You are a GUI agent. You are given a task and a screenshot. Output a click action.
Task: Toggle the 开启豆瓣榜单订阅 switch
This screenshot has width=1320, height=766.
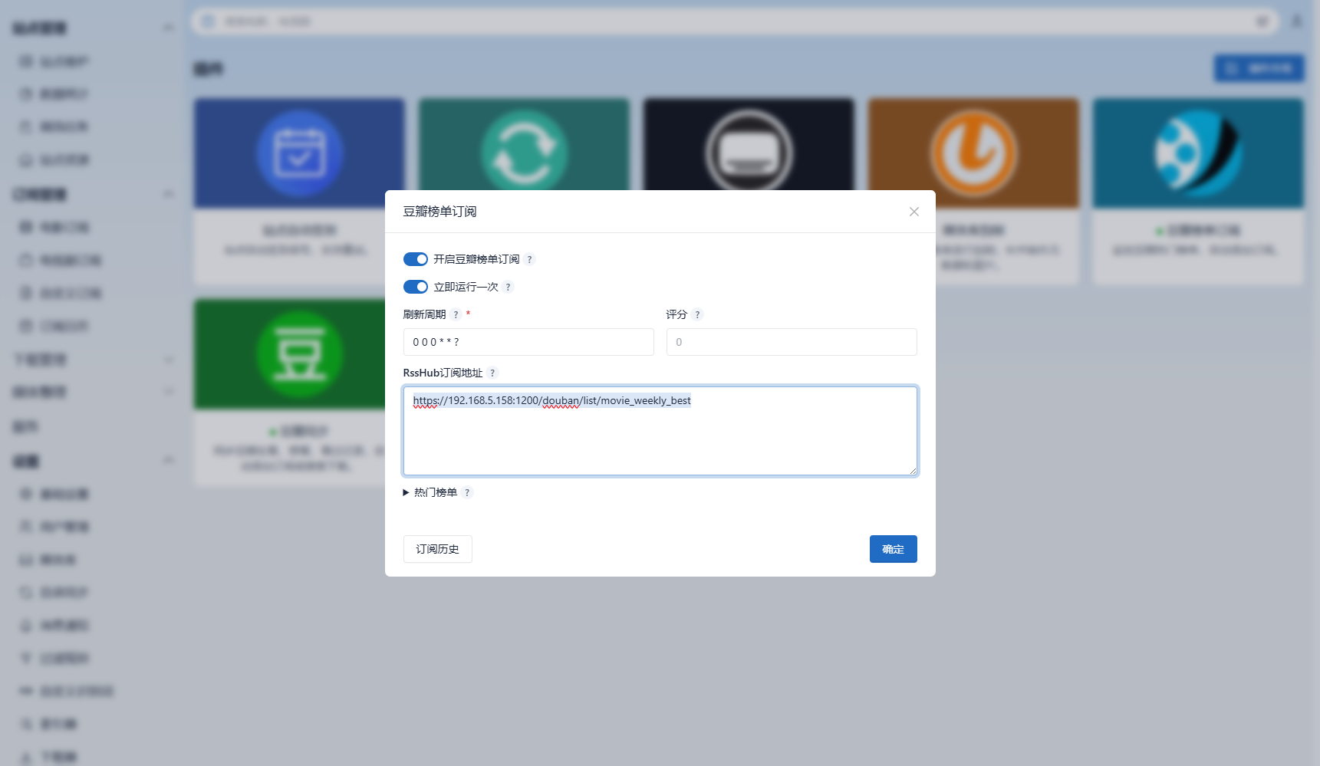(416, 259)
